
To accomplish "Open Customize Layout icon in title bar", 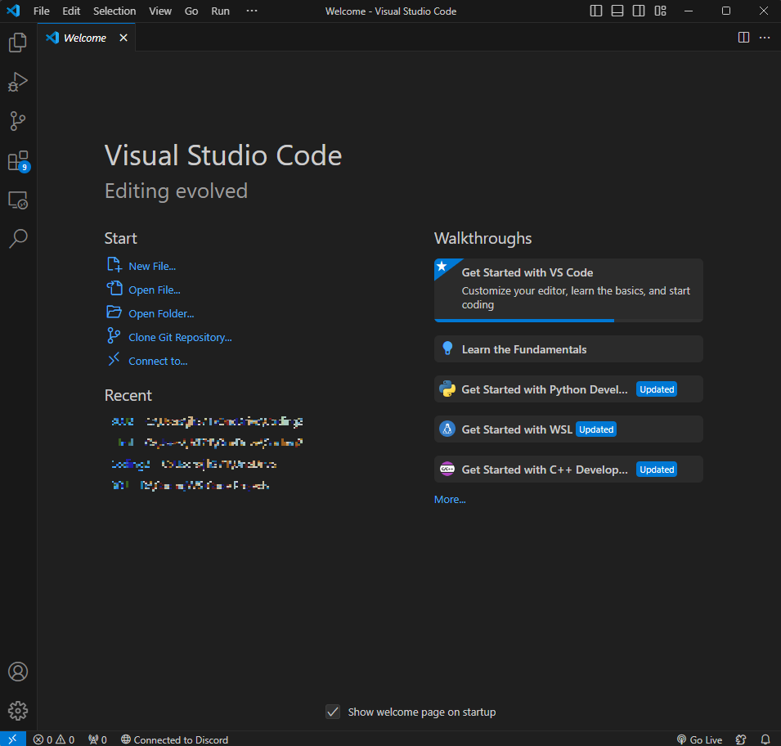I will (x=661, y=11).
